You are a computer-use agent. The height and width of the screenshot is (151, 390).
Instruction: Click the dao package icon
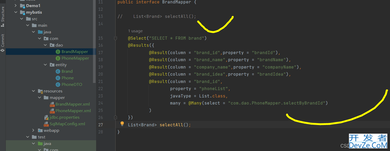52,45
